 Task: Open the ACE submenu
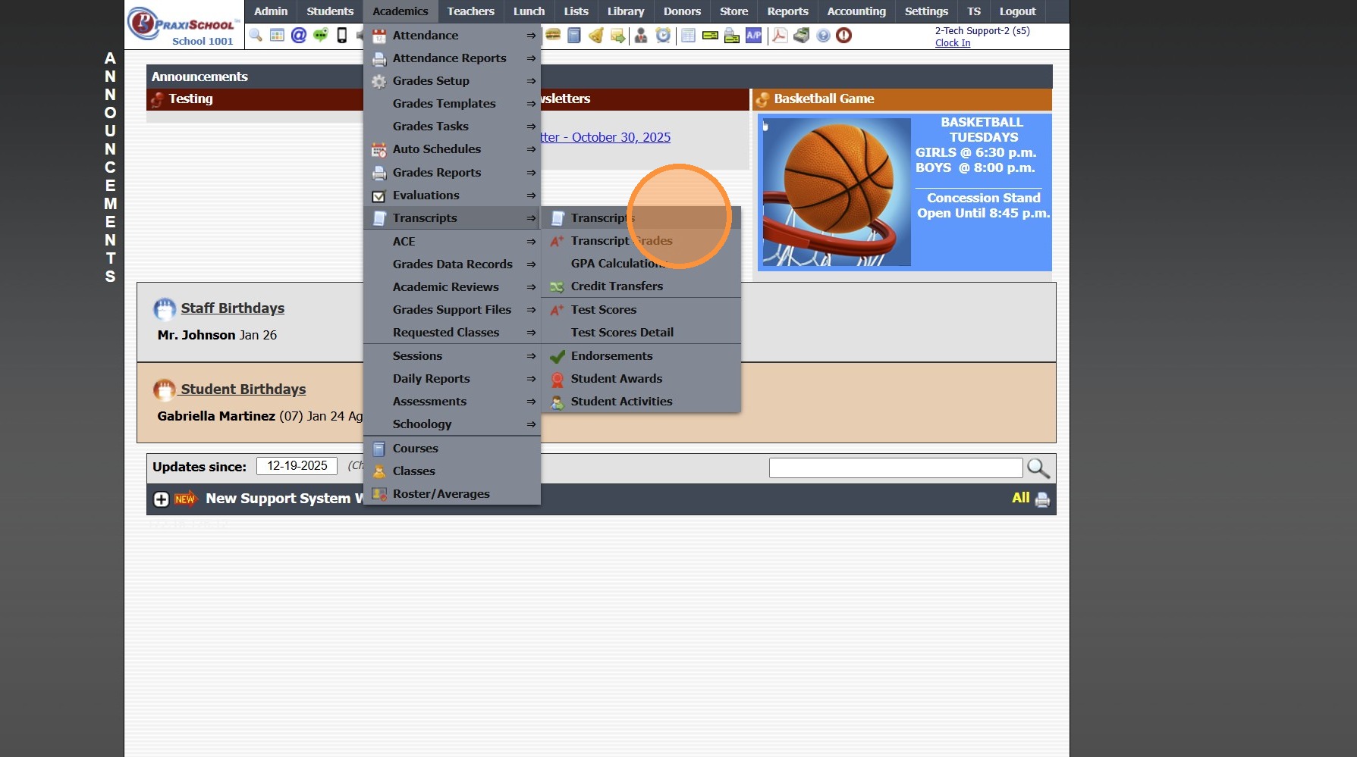pos(452,242)
